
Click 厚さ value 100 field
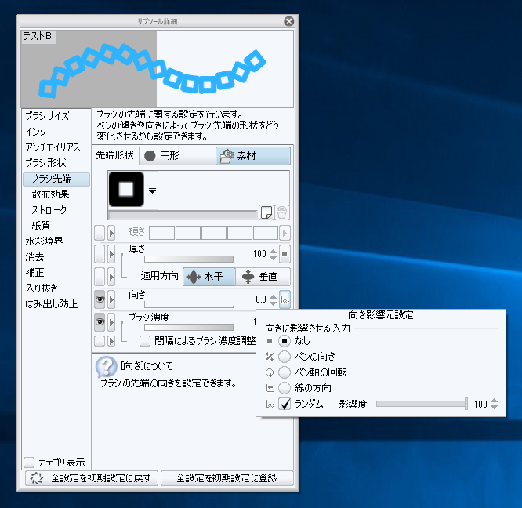pyautogui.click(x=259, y=254)
